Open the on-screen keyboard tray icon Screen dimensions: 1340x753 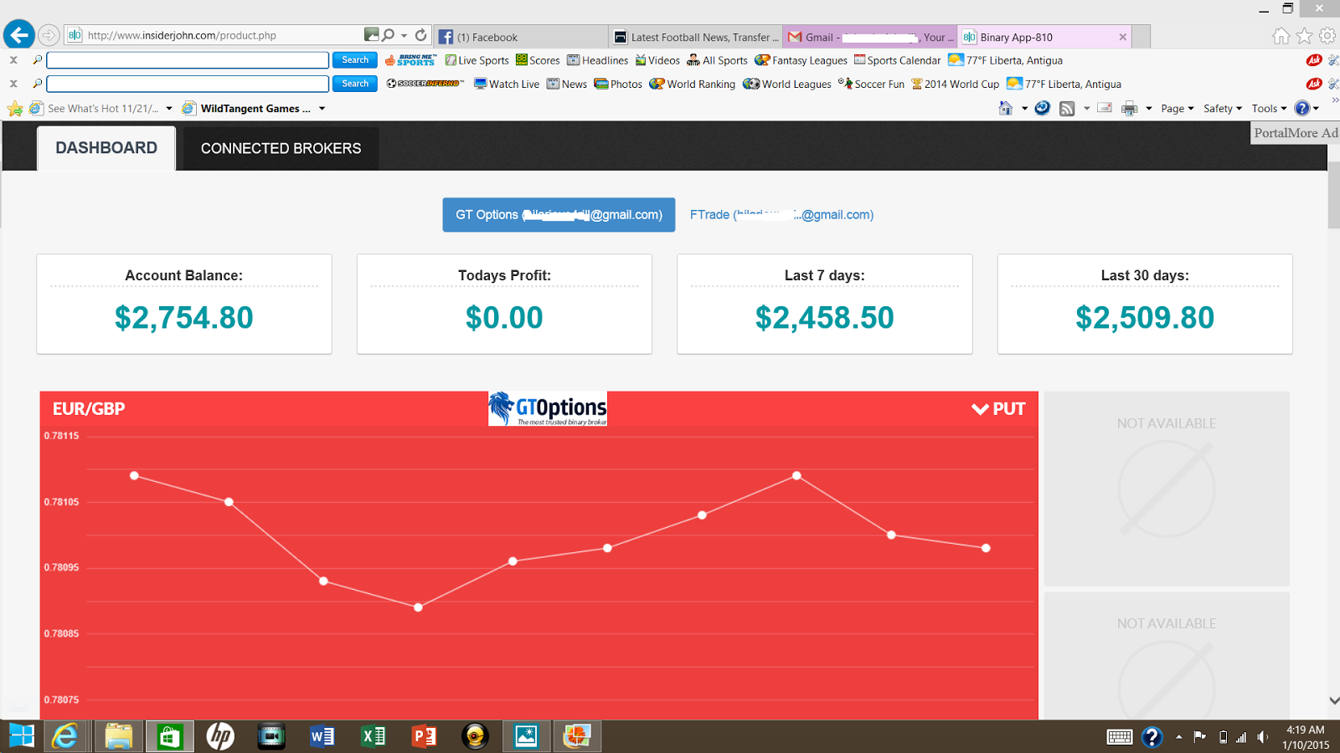click(x=1120, y=737)
